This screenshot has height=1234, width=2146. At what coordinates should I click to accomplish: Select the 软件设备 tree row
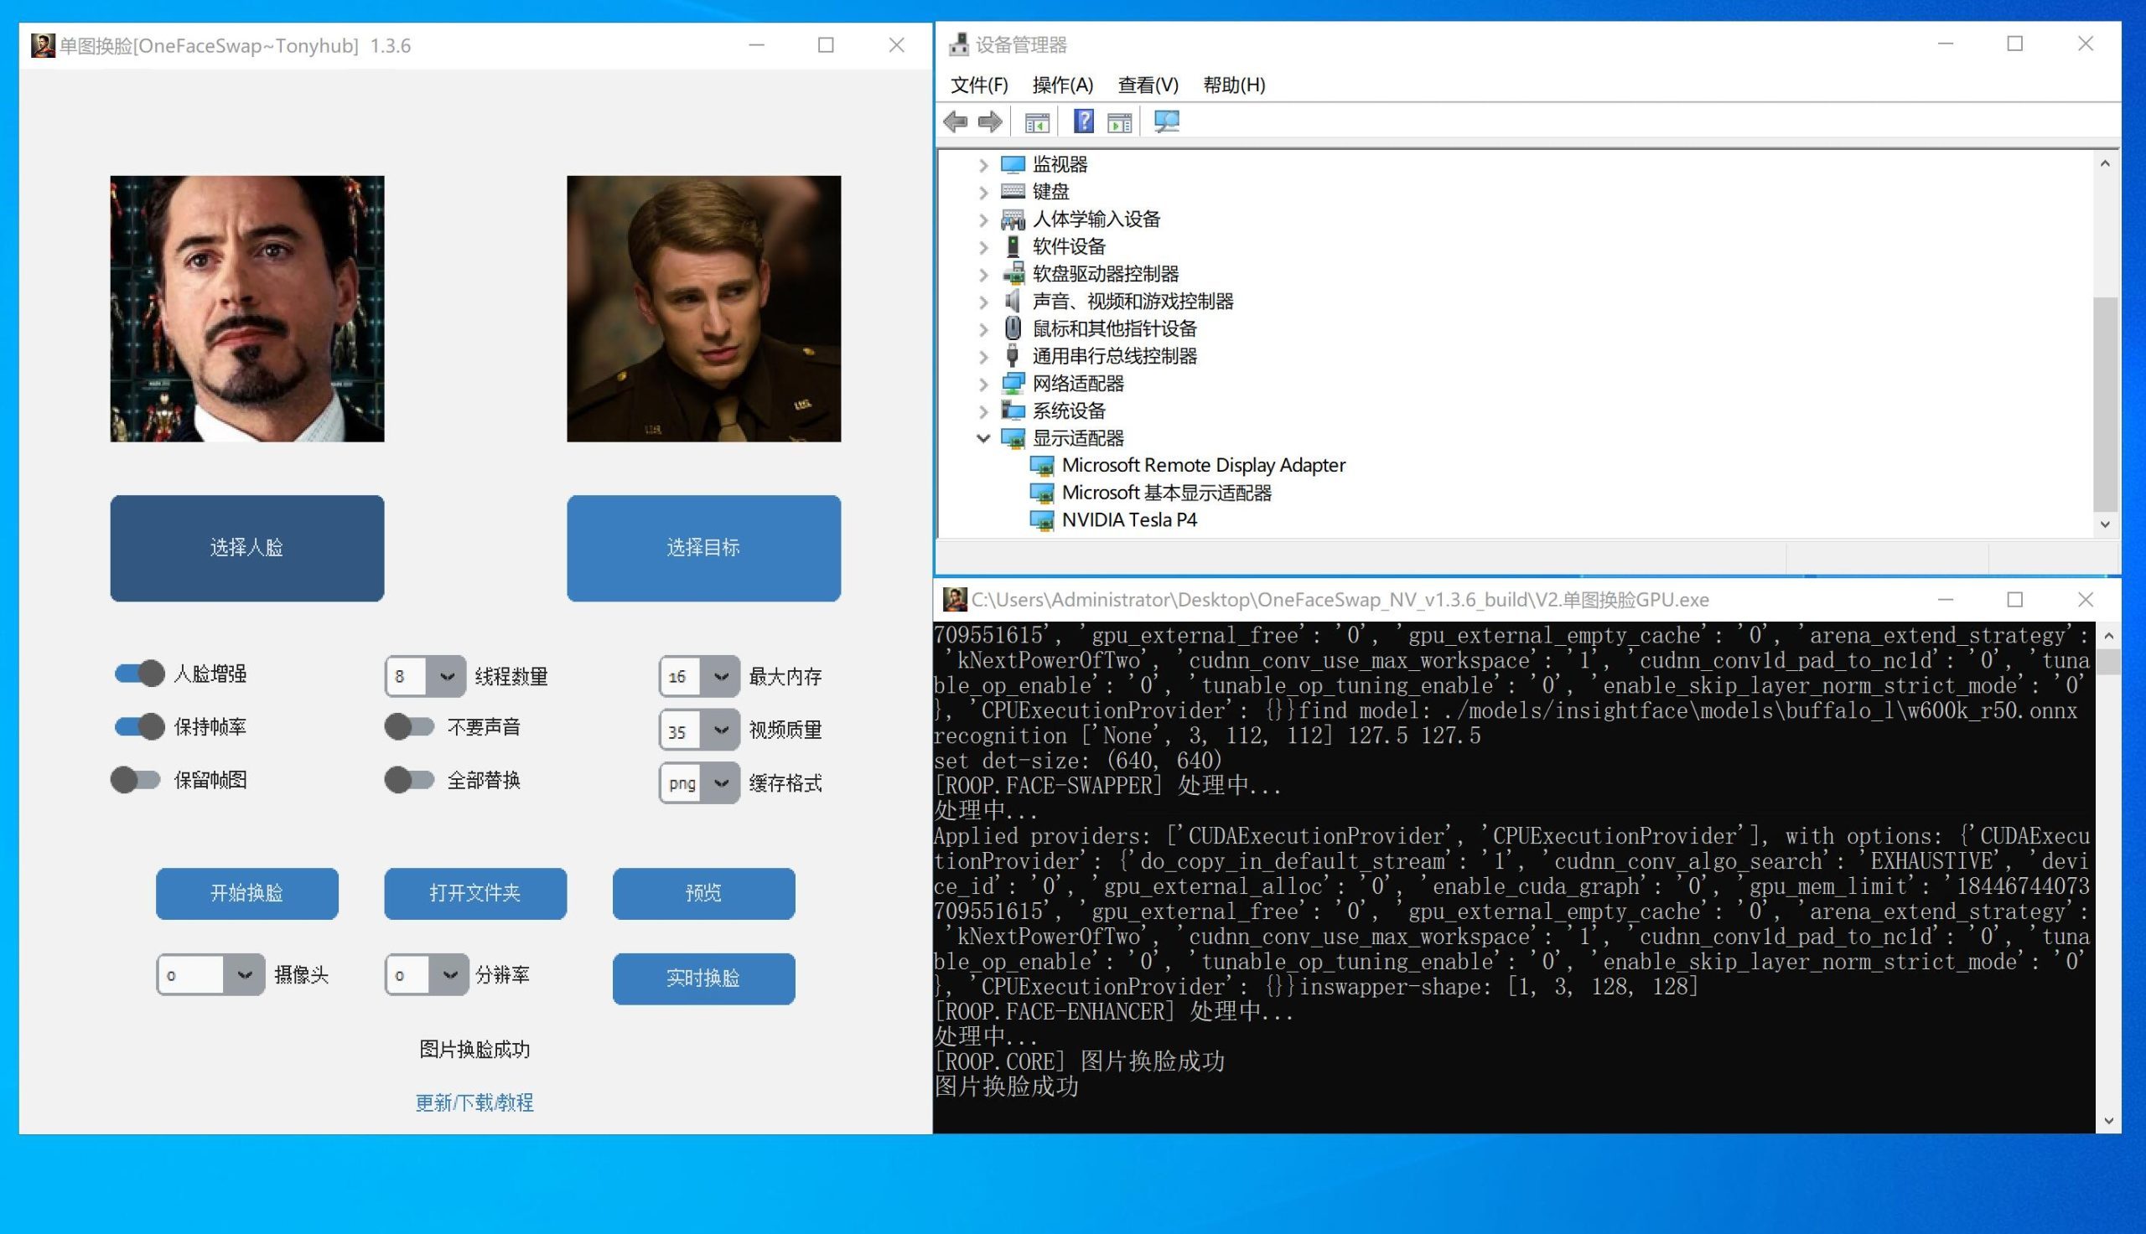click(1068, 246)
